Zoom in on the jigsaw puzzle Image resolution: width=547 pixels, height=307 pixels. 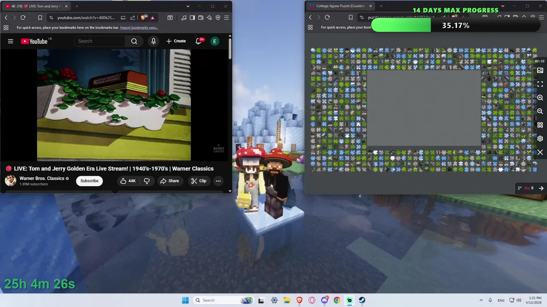pyautogui.click(x=540, y=98)
